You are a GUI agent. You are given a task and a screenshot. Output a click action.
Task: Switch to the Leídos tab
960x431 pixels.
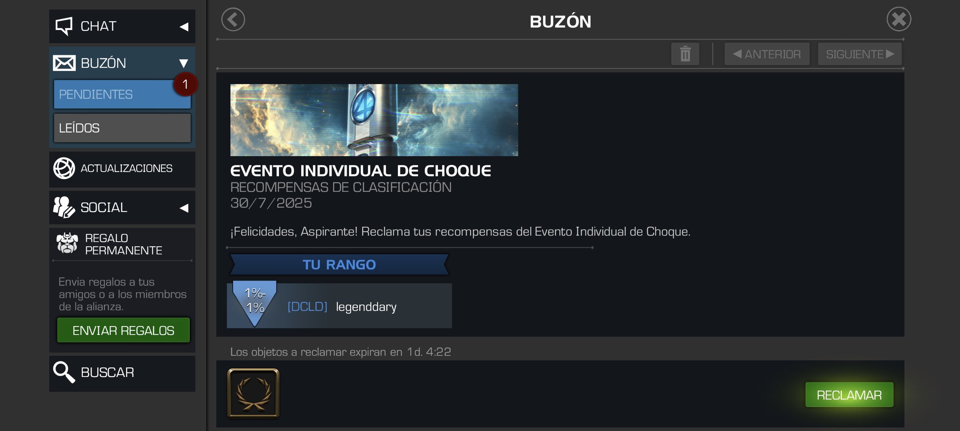click(122, 128)
